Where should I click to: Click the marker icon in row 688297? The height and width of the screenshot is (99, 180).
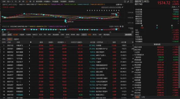click(29, 68)
